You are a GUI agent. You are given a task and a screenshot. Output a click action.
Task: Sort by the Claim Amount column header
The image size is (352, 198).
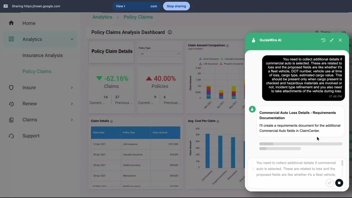coord(165,133)
